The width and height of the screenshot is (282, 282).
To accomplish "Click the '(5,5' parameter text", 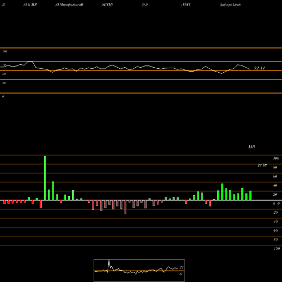I will [145, 5].
